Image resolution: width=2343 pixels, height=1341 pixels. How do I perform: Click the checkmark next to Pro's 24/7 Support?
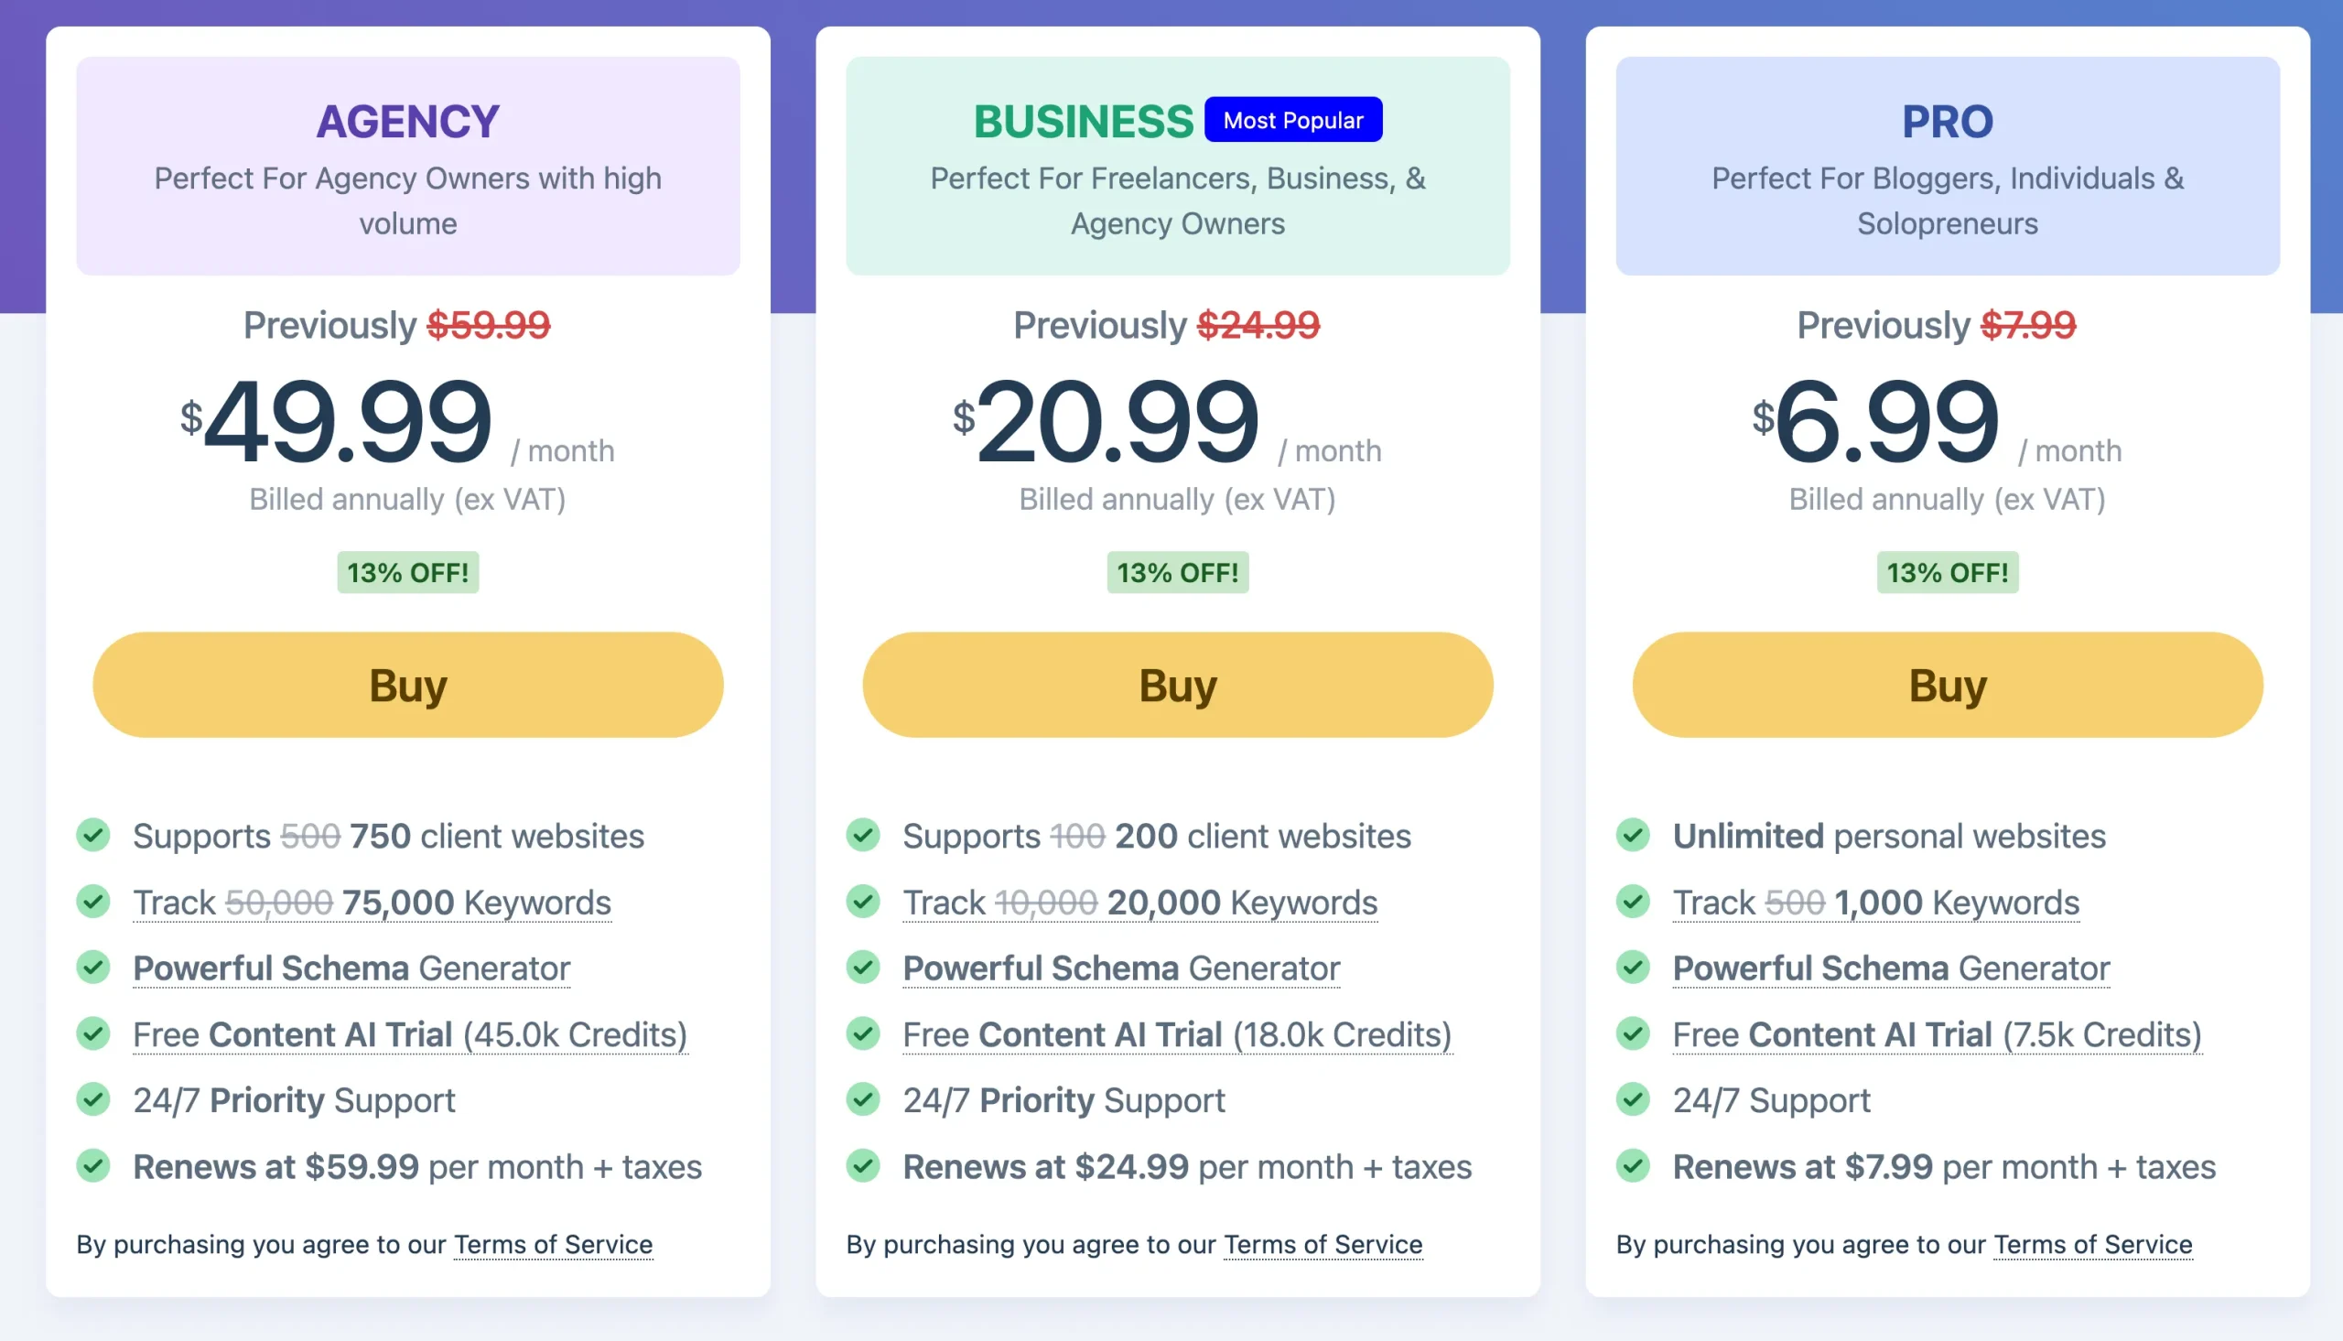pos(1634,1099)
